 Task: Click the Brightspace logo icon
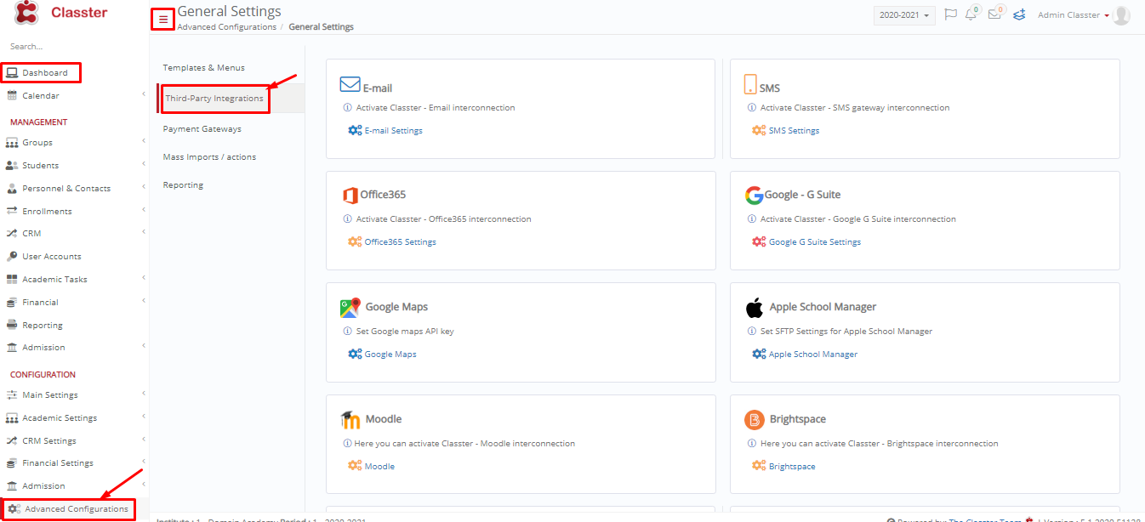coord(754,420)
